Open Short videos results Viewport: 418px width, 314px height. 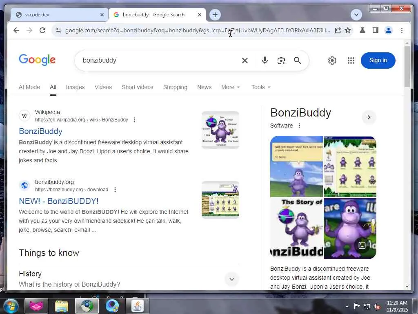[138, 87]
